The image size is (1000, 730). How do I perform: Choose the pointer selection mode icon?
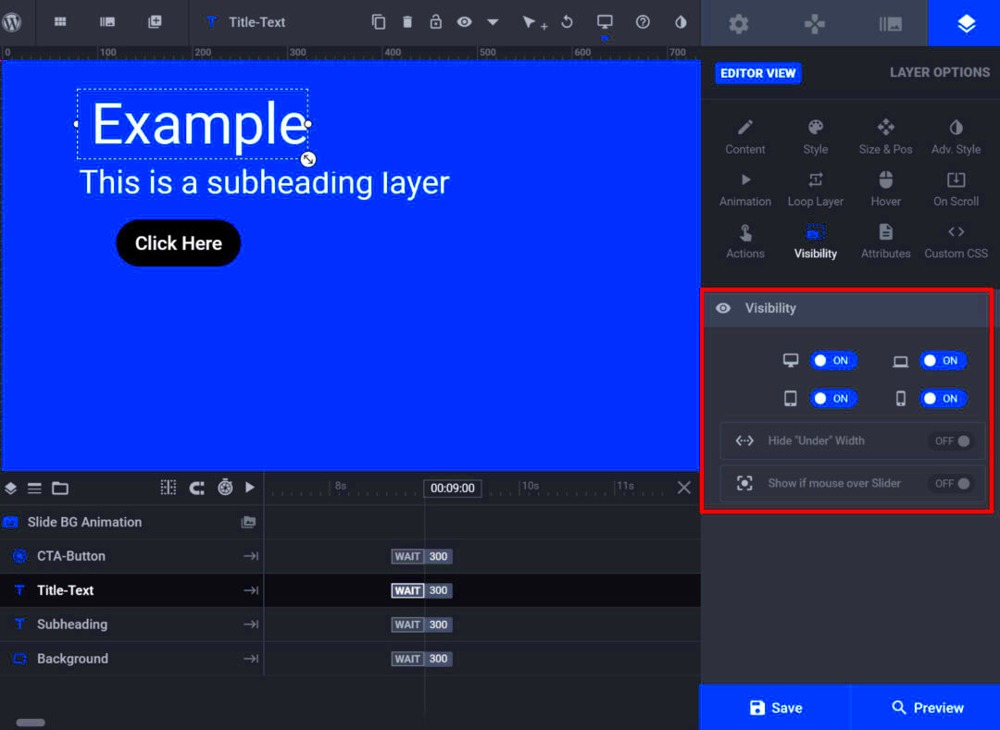tap(534, 23)
